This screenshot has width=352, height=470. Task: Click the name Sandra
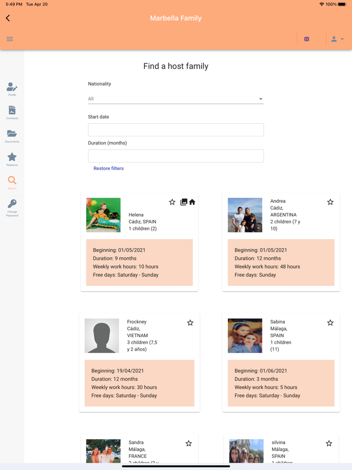pos(136,442)
